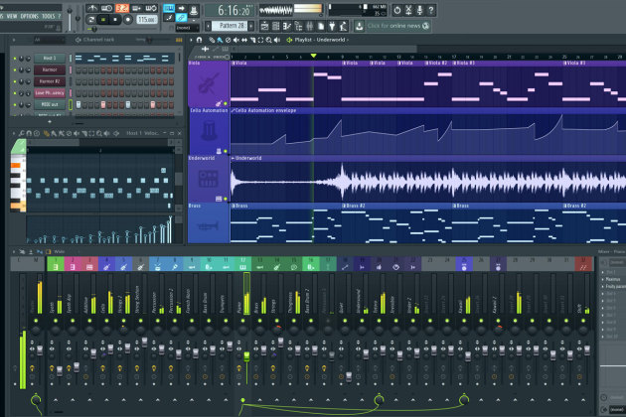The height and width of the screenshot is (417, 626).
Task: Click the tempo field showing 115
Action: pyautogui.click(x=147, y=19)
